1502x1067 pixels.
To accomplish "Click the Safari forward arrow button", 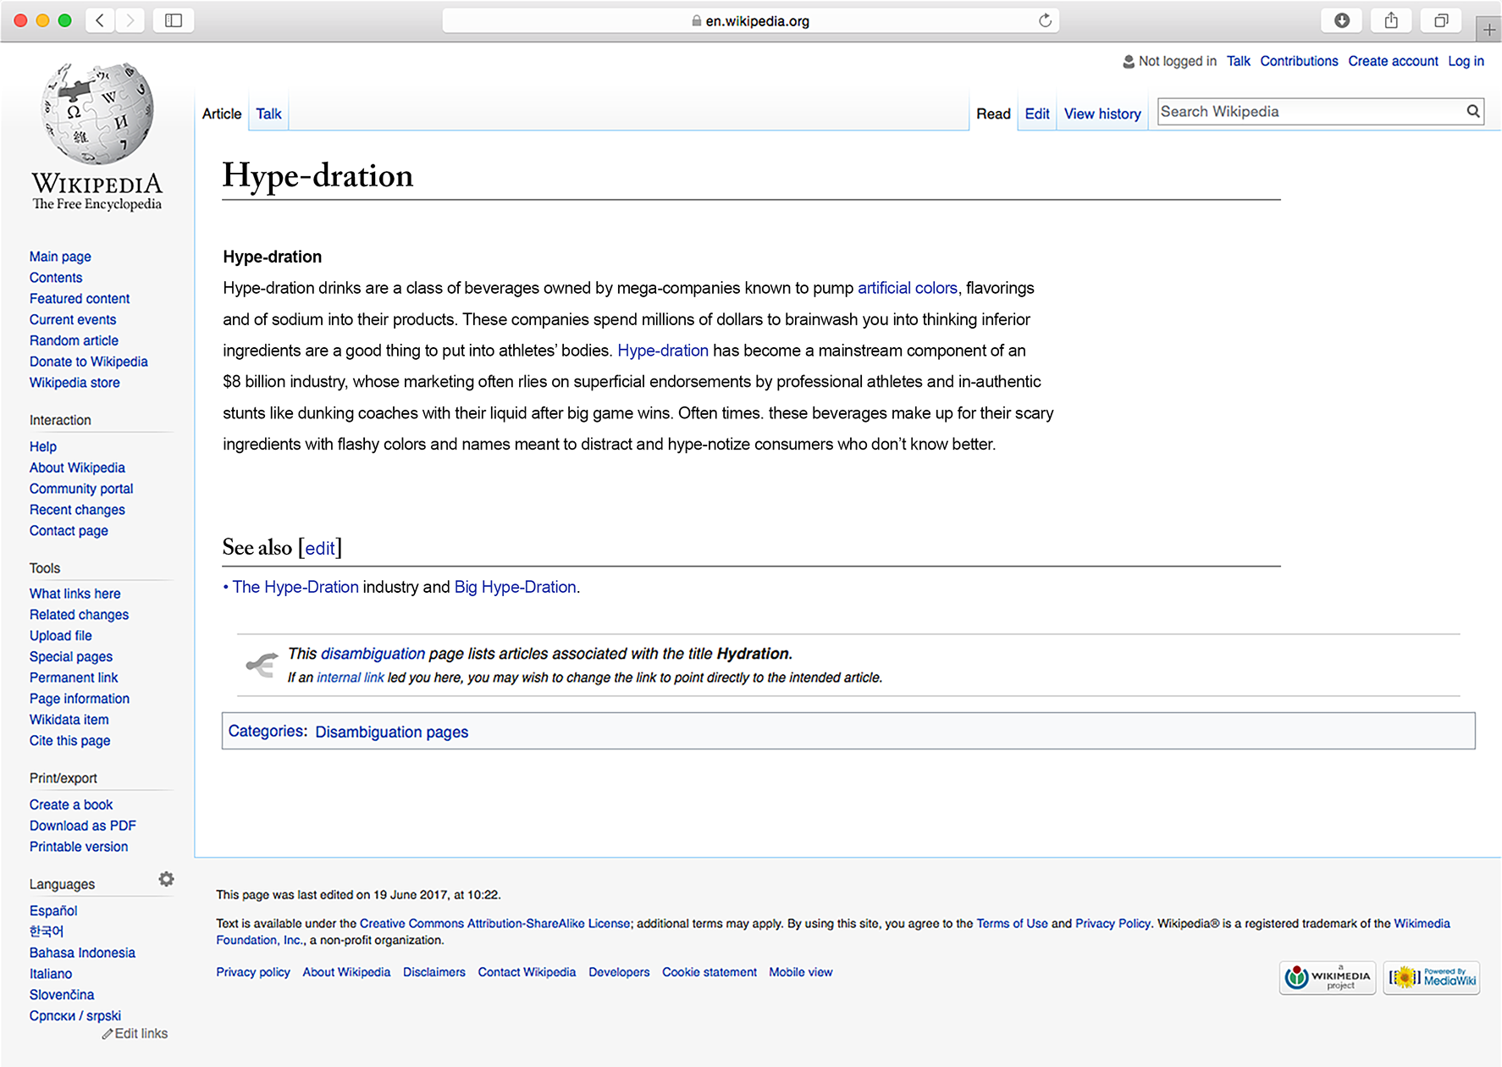I will click(x=130, y=20).
